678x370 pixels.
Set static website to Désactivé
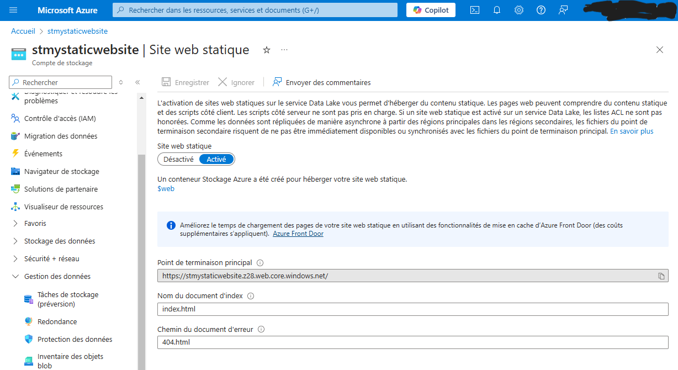pos(178,159)
